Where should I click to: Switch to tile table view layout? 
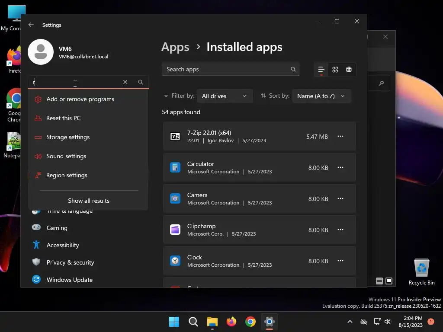point(349,70)
